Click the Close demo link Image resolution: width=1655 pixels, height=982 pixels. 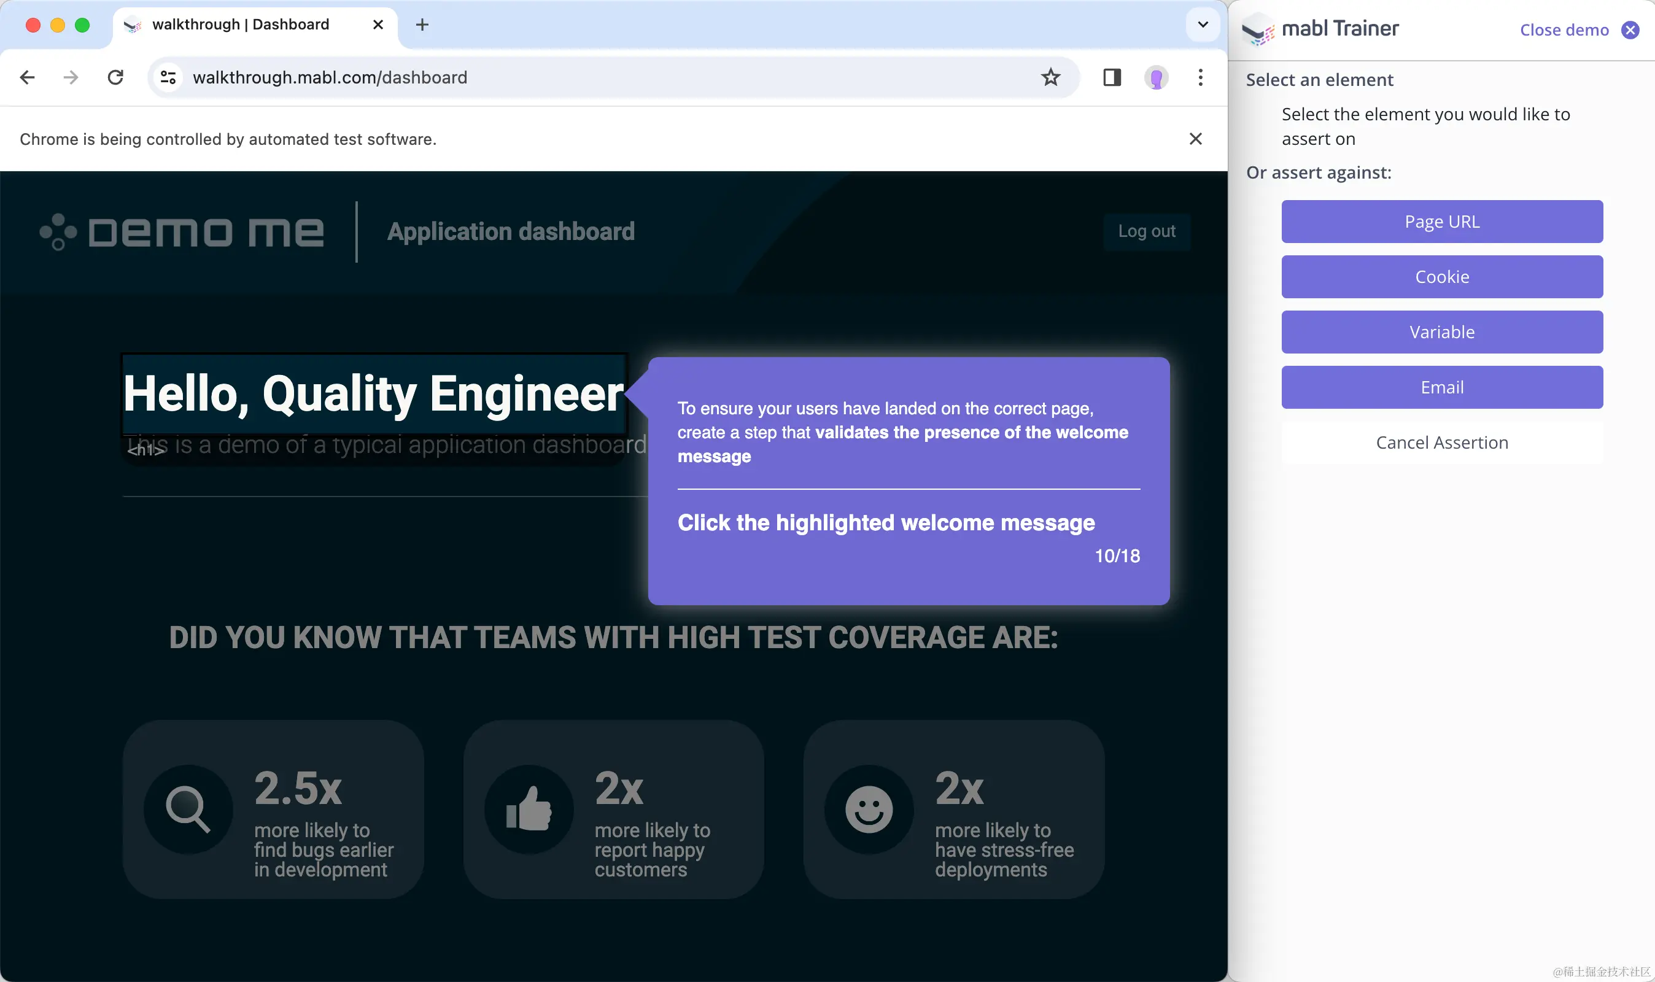1564,30
